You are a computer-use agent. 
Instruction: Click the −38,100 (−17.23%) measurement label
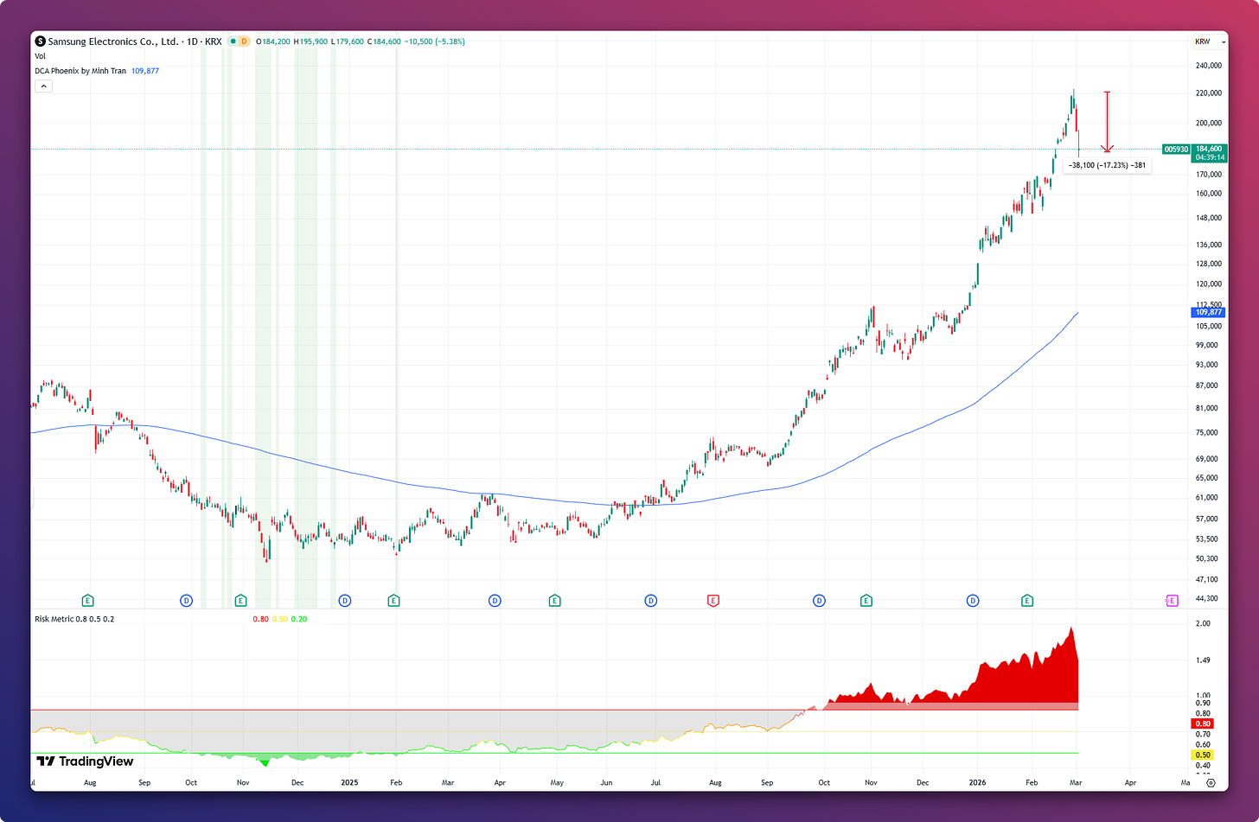[1107, 165]
